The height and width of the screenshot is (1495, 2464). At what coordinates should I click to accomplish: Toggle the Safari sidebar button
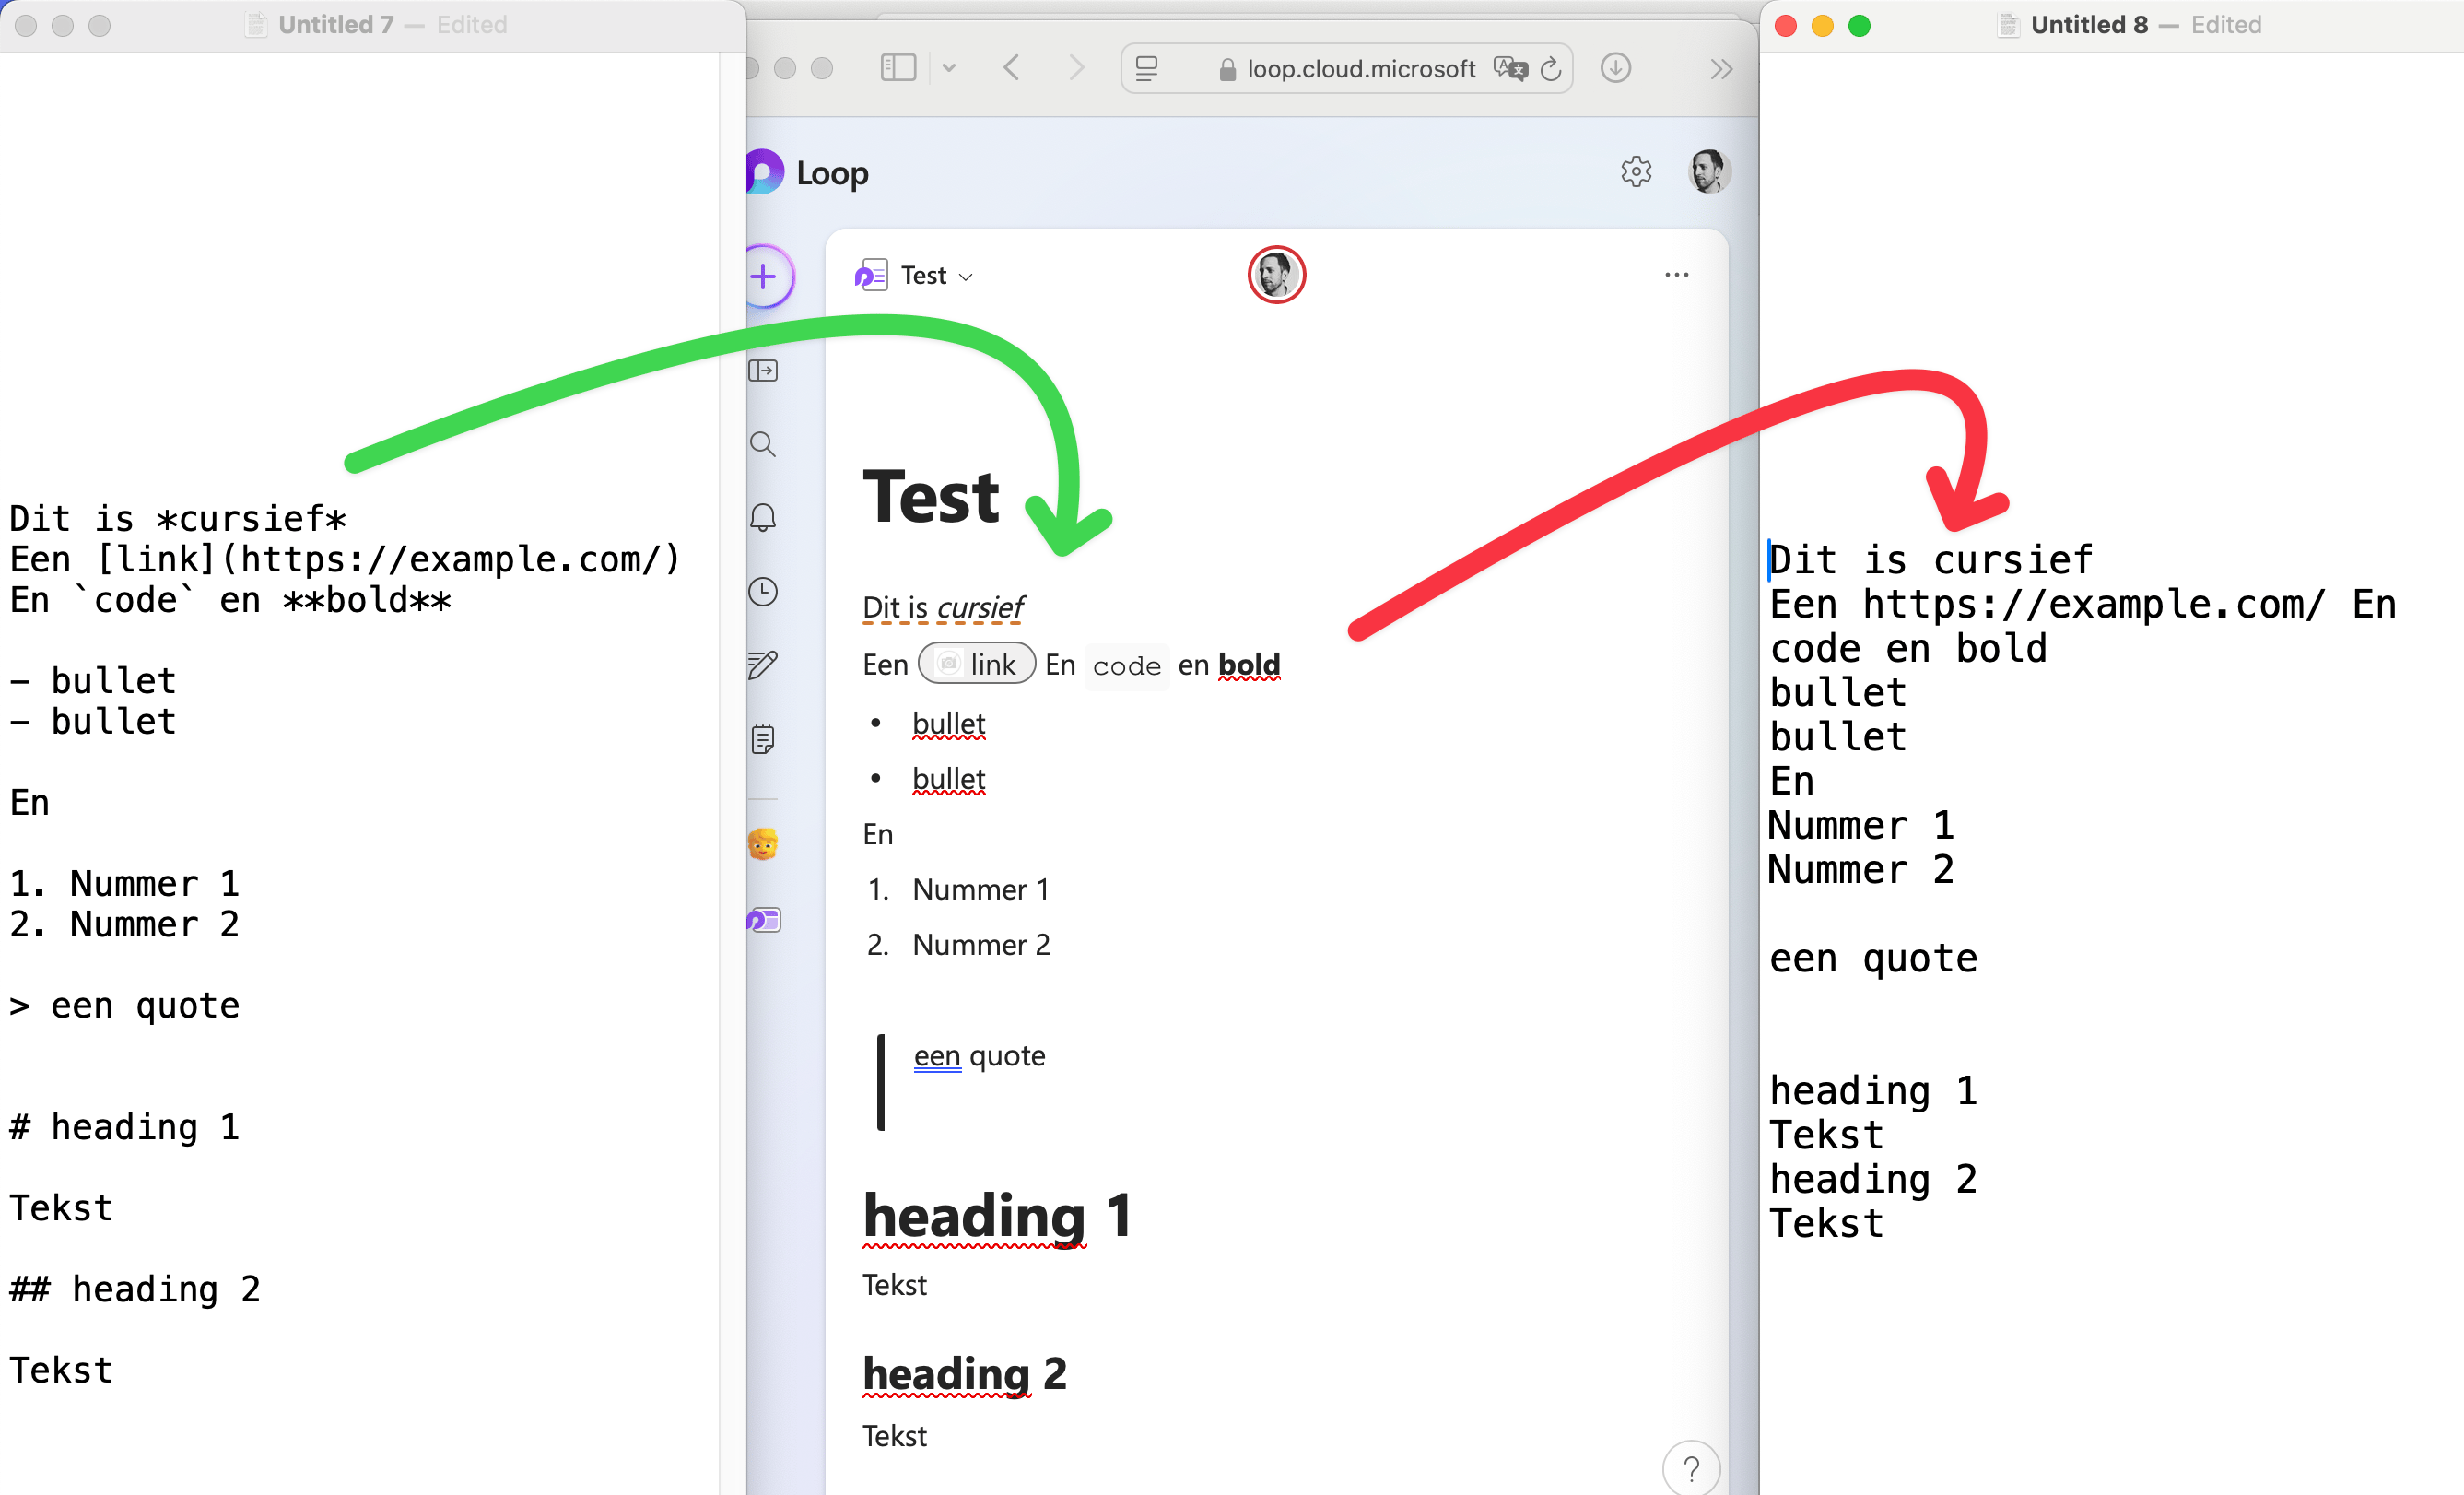coord(898,68)
